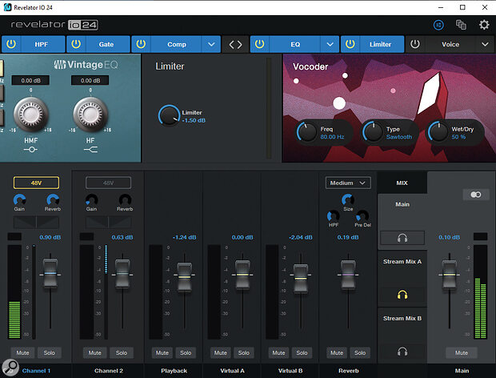This screenshot has height=378, width=496.
Task: Click the Virtual A volume fader
Action: [x=242, y=275]
